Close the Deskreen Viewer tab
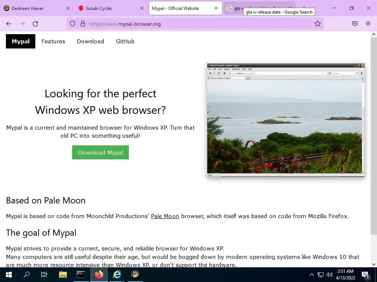377x282 pixels. 68,8
